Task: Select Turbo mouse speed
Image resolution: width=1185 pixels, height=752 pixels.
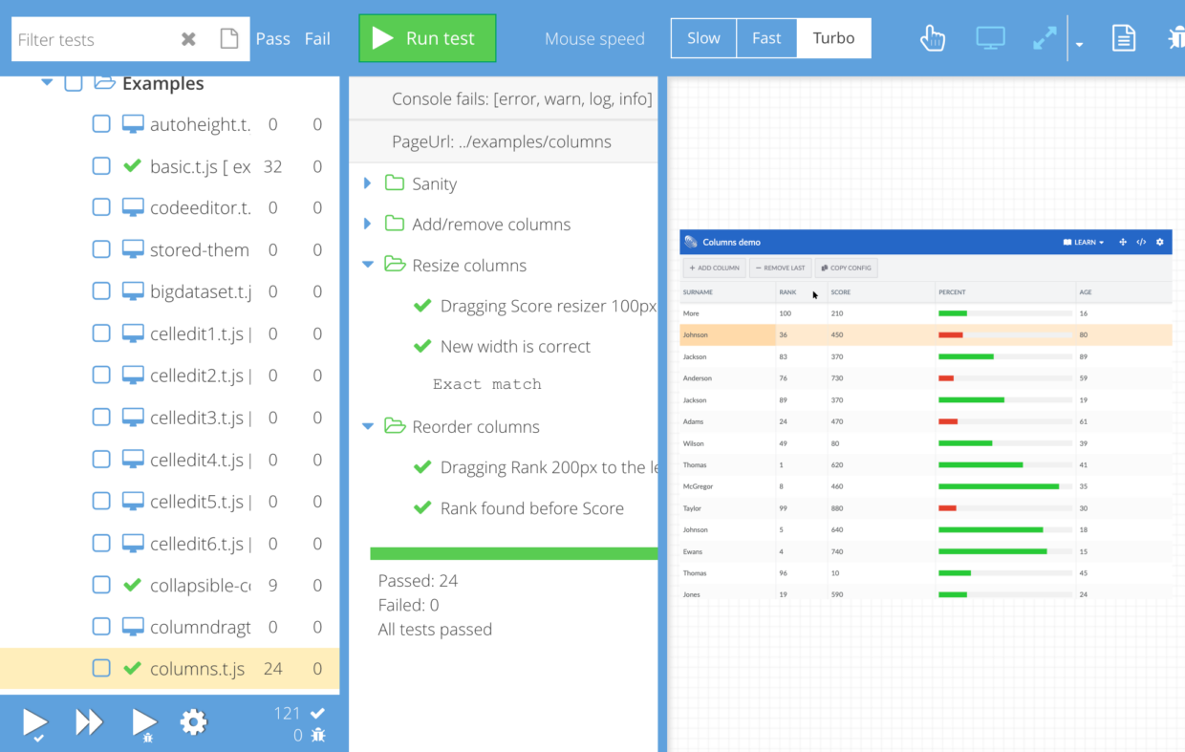Action: [833, 39]
